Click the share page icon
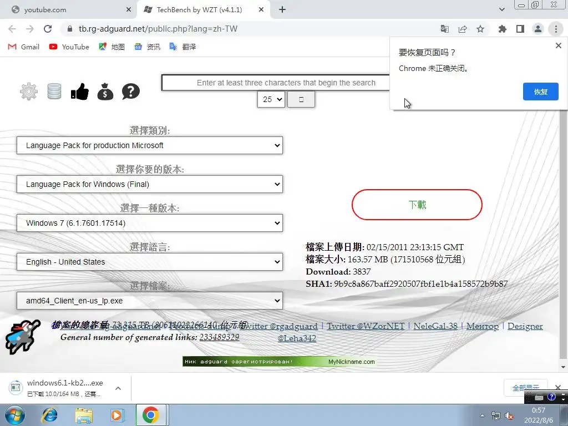The height and width of the screenshot is (426, 568). point(463,29)
